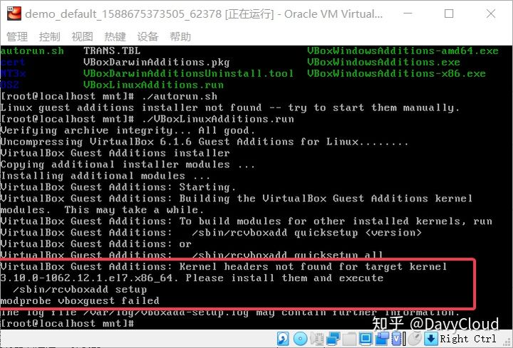The image size is (513, 348).
Task: Maximize the VirtualBox VM window
Action: pos(449,14)
